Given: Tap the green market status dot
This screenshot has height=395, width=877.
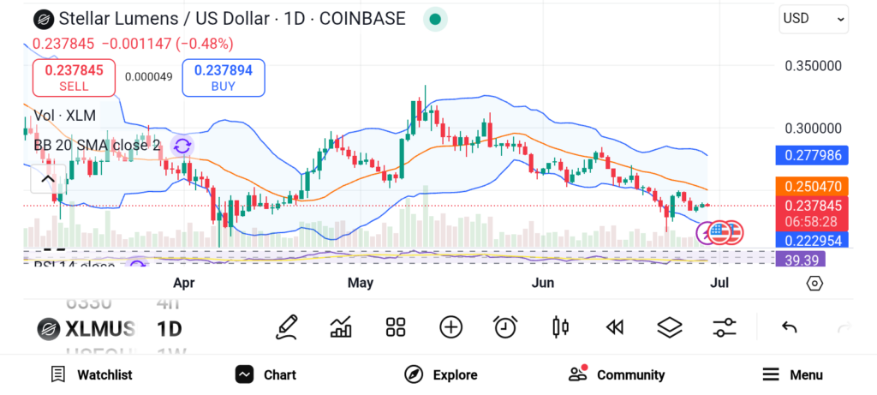Looking at the screenshot, I should (x=435, y=20).
